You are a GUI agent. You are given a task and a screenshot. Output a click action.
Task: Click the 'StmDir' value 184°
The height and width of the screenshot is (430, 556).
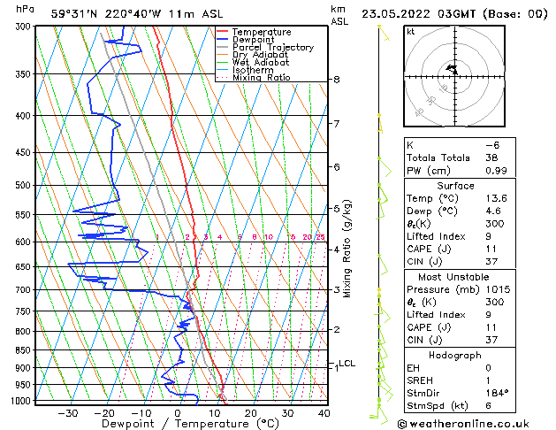pos(497,394)
